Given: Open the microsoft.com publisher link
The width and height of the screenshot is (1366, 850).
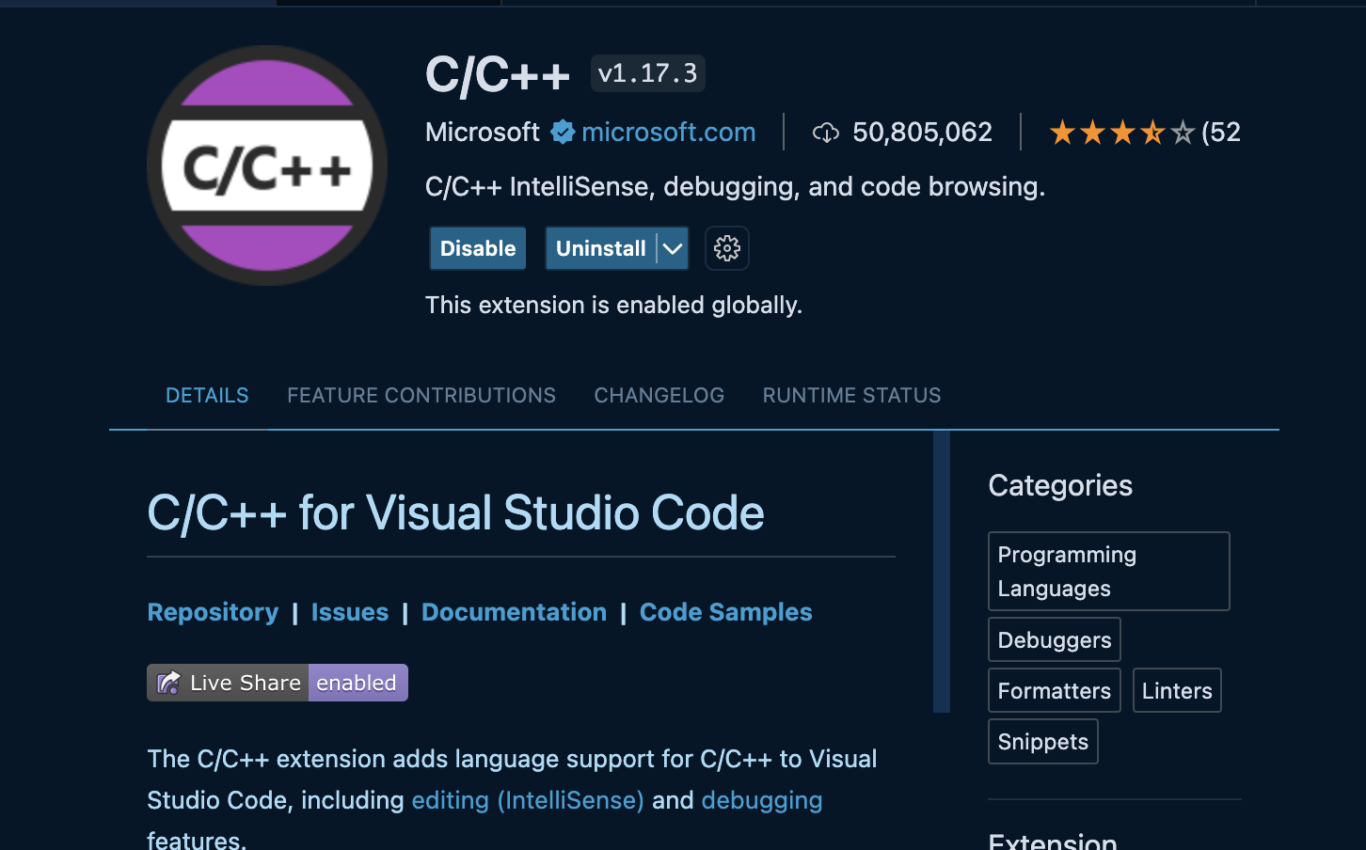Looking at the screenshot, I should click(669, 132).
